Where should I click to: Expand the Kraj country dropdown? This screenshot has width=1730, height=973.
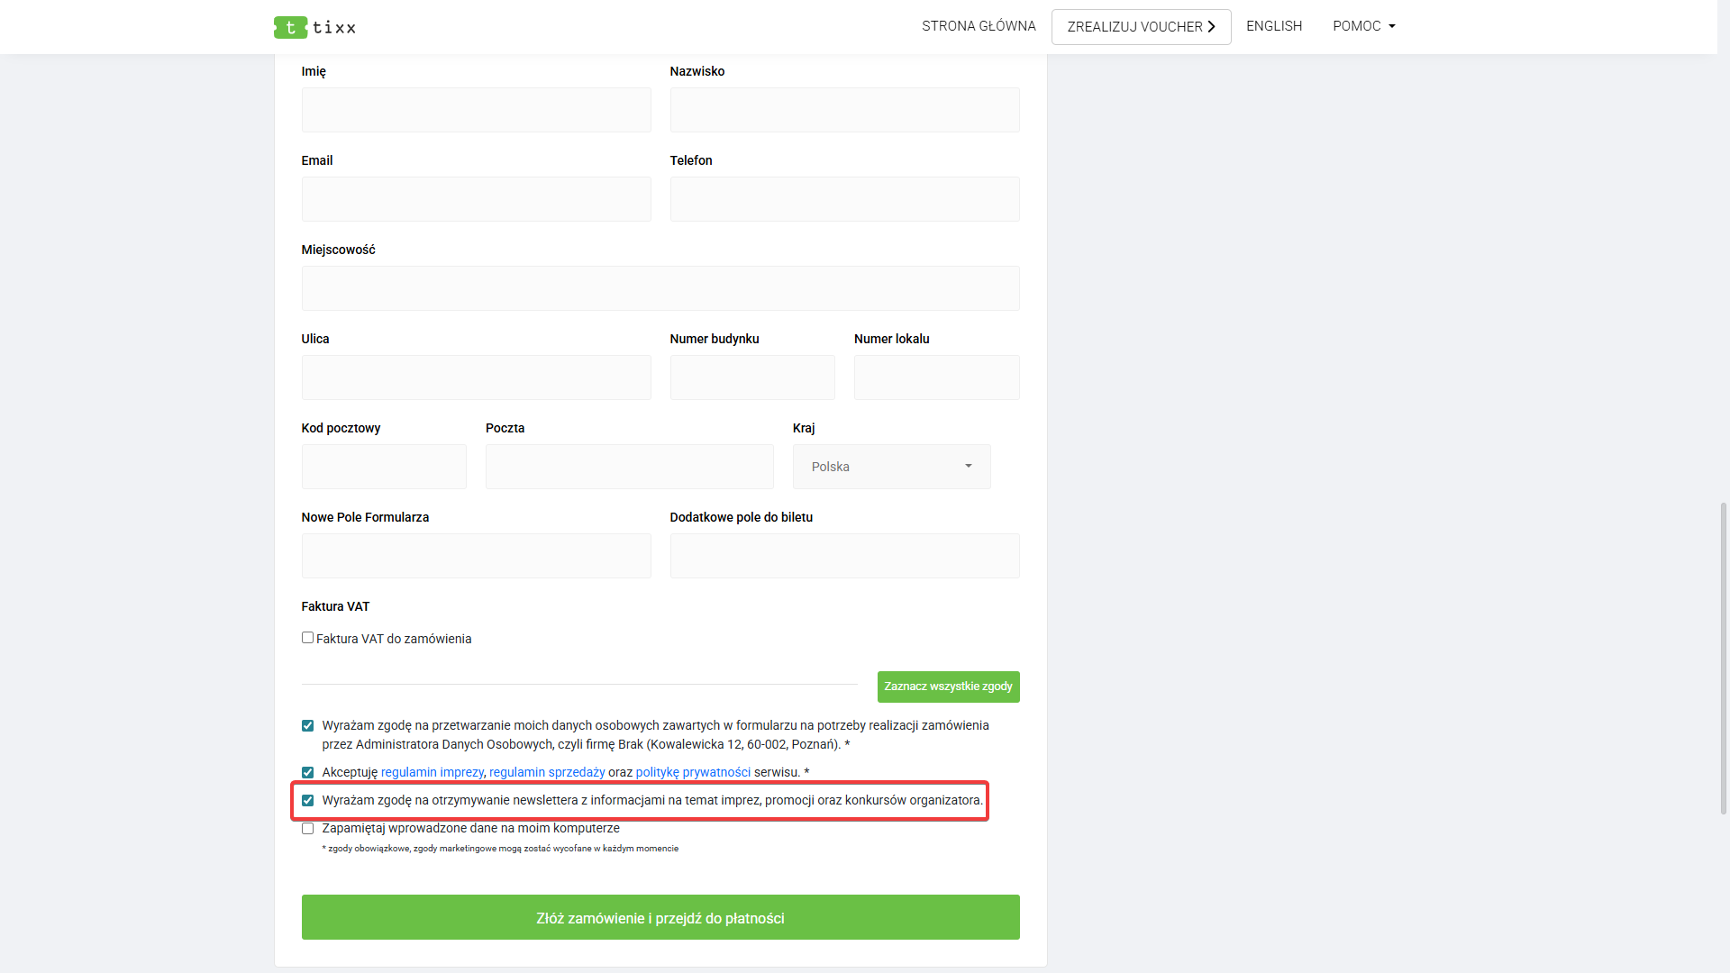coord(891,467)
